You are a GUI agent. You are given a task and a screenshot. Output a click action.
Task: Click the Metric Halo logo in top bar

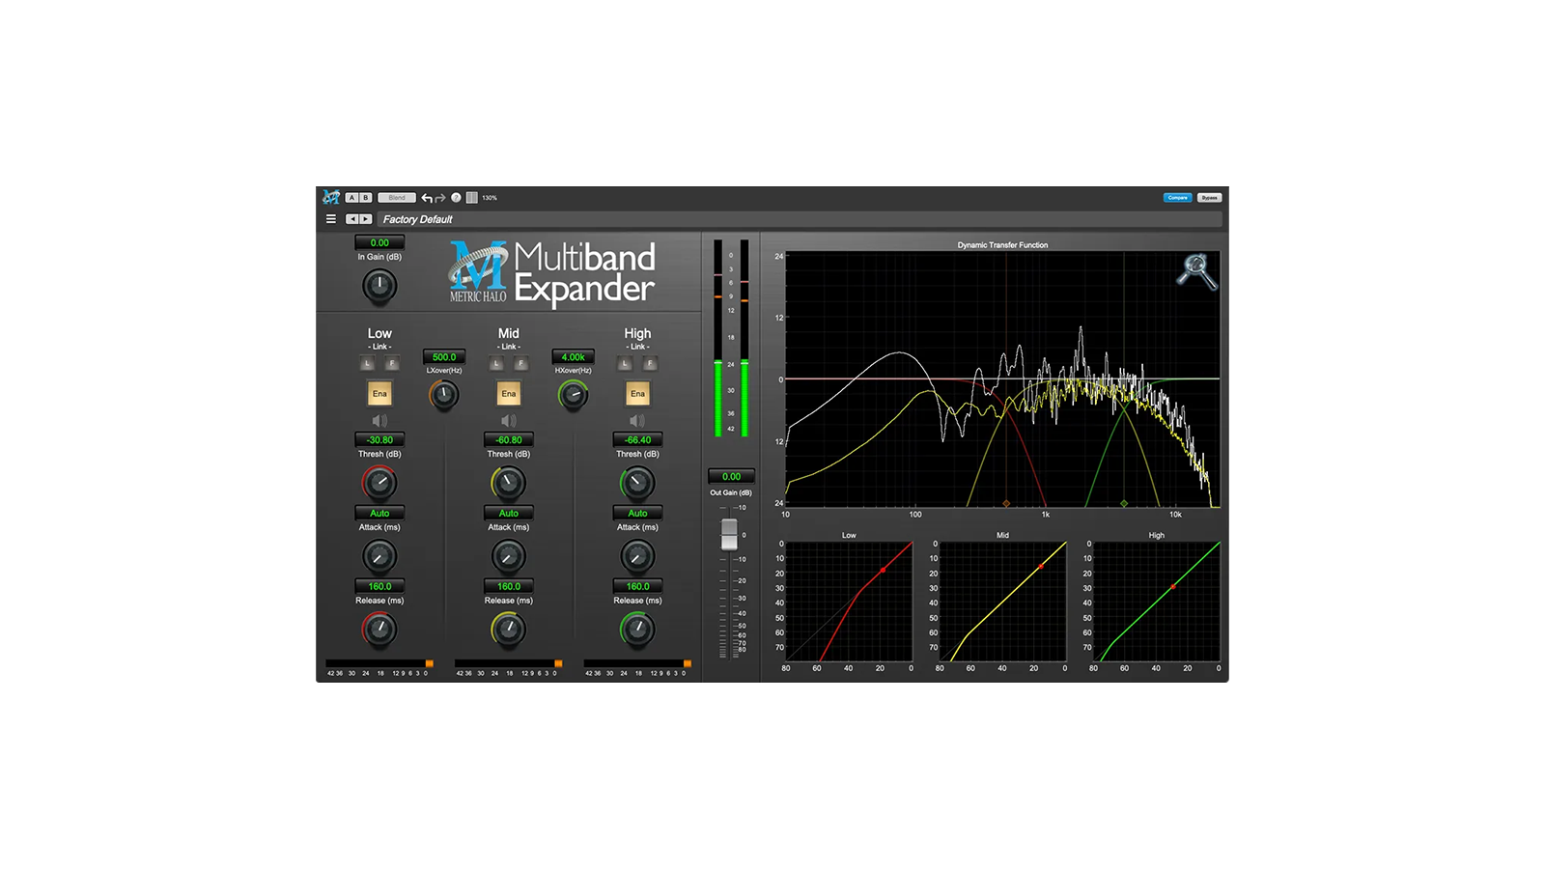[331, 197]
